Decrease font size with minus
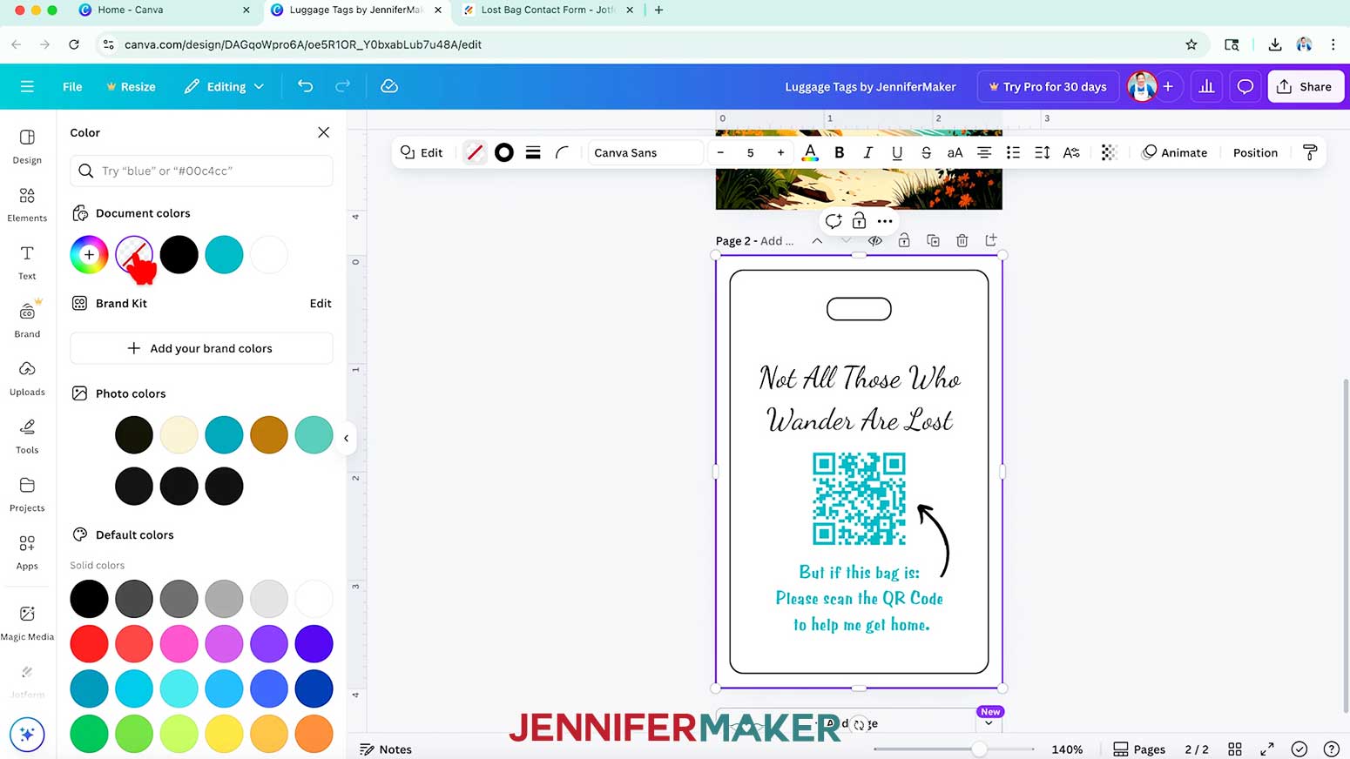 click(x=720, y=152)
